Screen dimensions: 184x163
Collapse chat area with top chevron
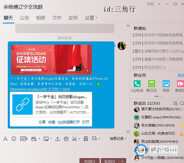[128, 26]
